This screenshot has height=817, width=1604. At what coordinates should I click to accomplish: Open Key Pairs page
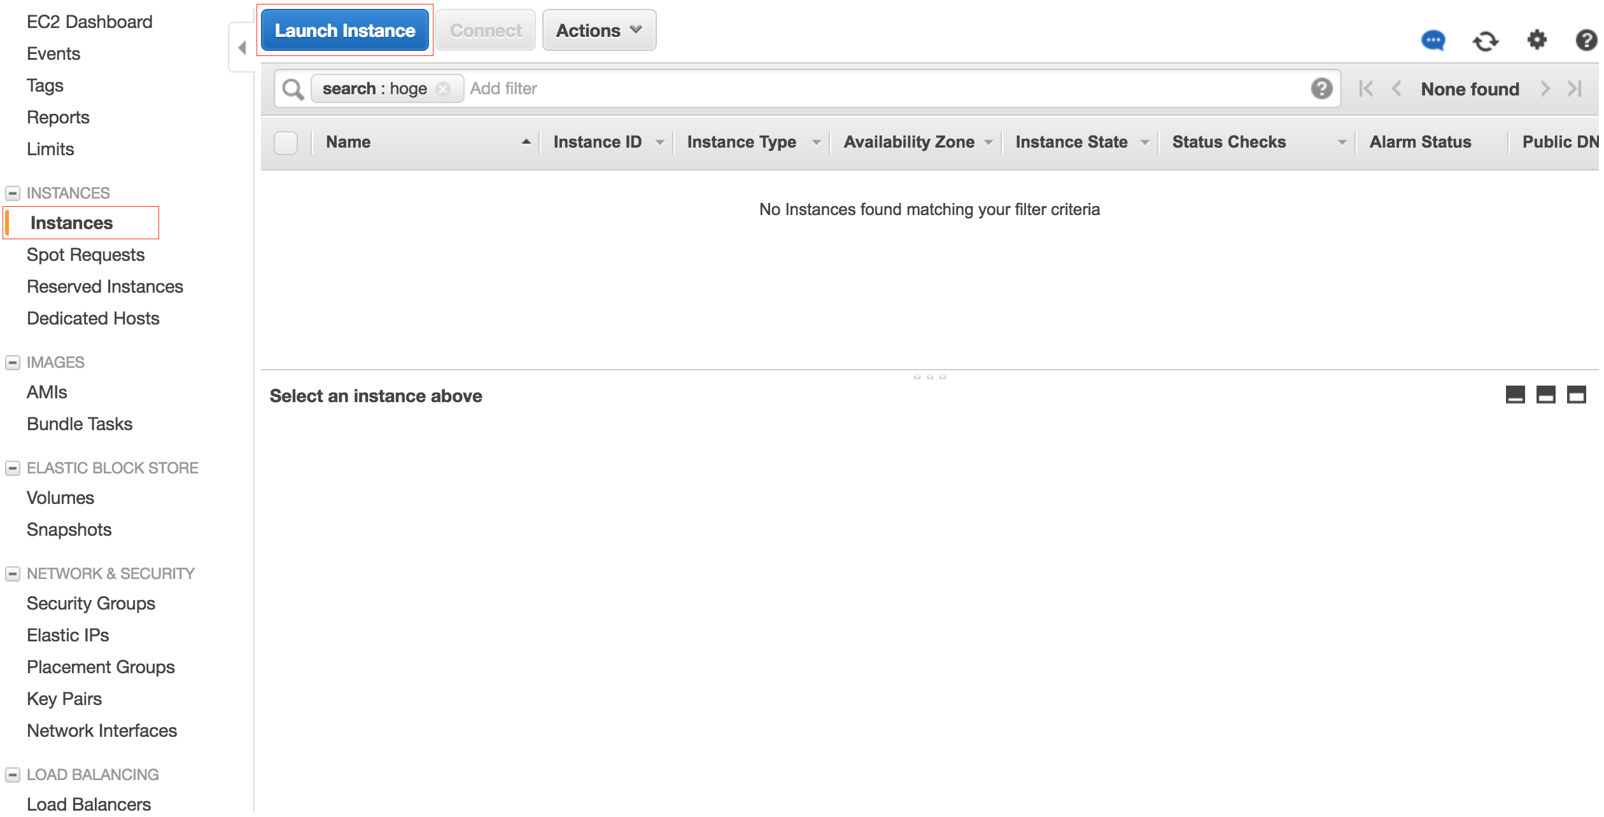pos(64,700)
